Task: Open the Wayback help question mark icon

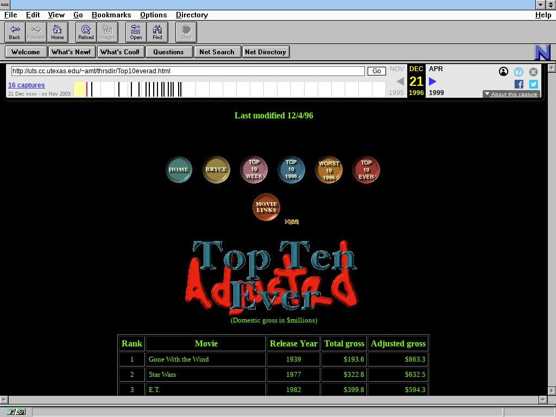Action: point(519,72)
